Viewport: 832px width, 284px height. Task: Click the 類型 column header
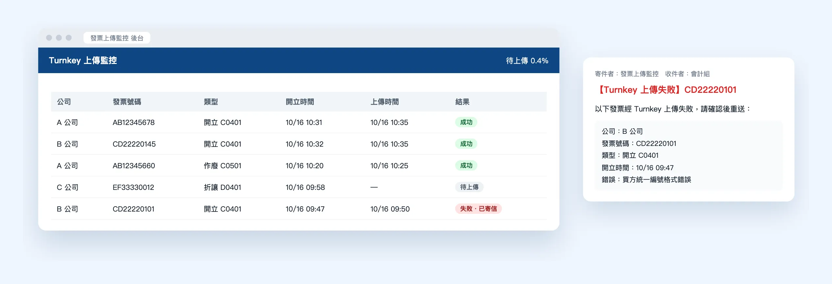[x=211, y=102]
